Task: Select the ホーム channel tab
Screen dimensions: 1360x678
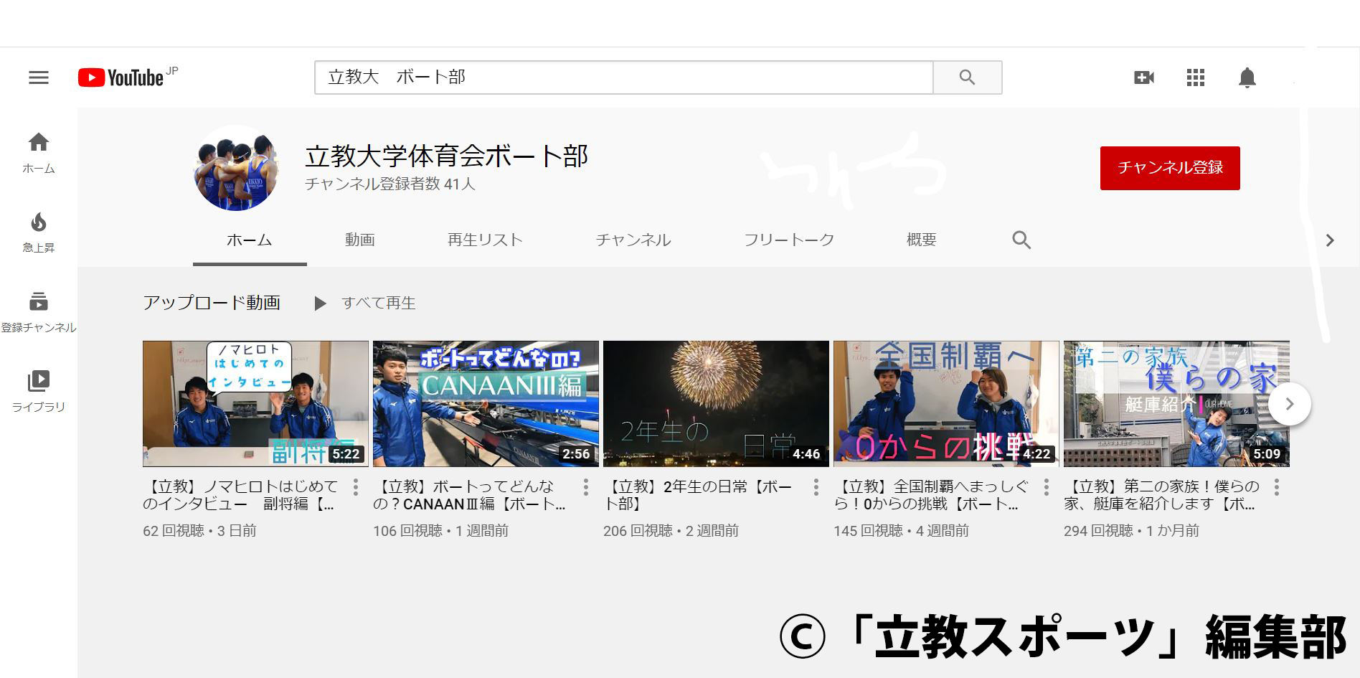Action: (250, 240)
